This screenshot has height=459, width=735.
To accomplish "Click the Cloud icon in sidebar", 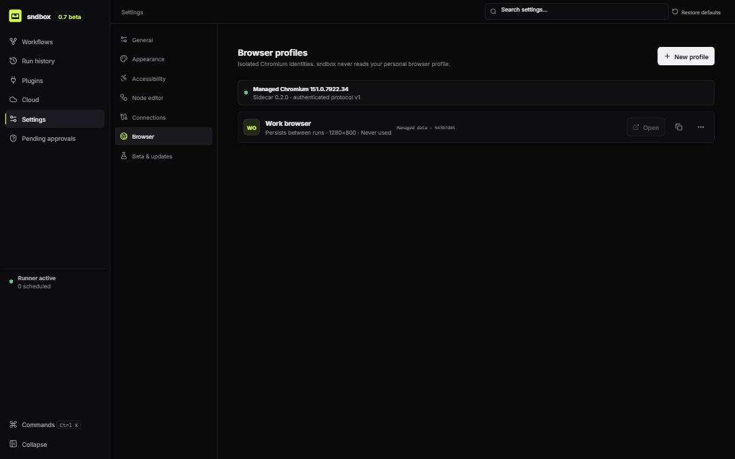I will 13,100.
